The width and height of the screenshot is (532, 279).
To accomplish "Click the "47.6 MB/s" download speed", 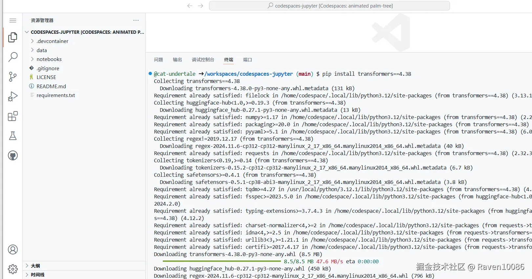I will [x=330, y=261].
